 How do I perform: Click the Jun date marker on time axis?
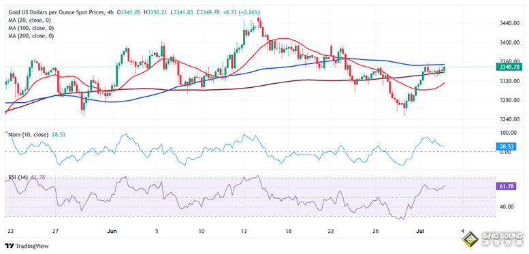pos(112,231)
